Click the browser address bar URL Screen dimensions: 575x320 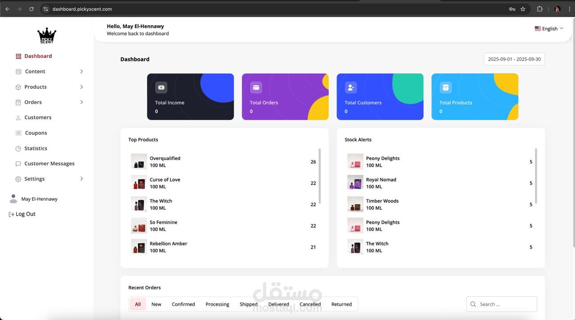click(82, 9)
